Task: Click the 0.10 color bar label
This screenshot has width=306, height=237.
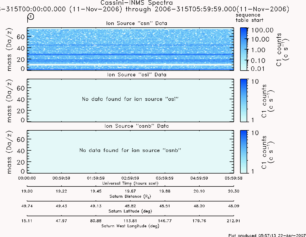Action: tap(258, 61)
